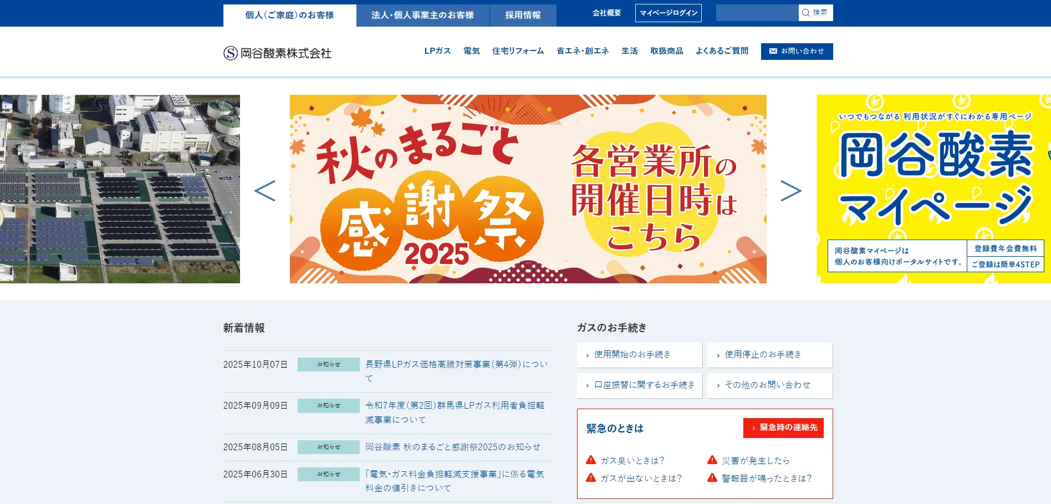Screen dimensions: 1051x504
Task: Click the Okaya Sanso company logo
Action: [277, 53]
